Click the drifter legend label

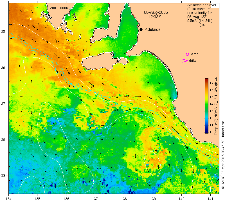tap(193, 61)
